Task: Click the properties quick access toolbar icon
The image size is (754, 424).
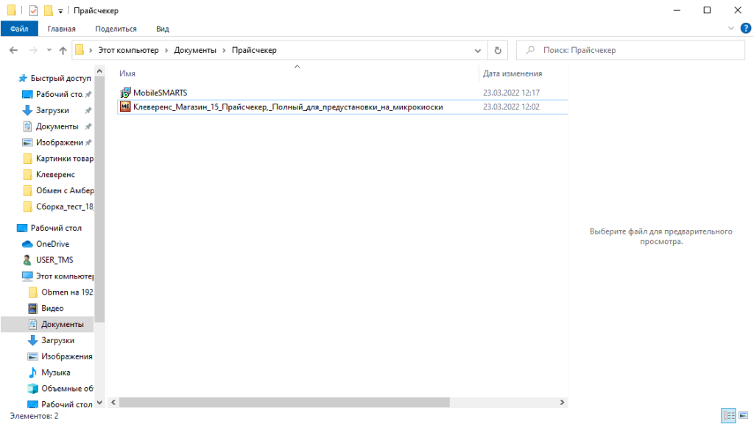Action: (33, 10)
